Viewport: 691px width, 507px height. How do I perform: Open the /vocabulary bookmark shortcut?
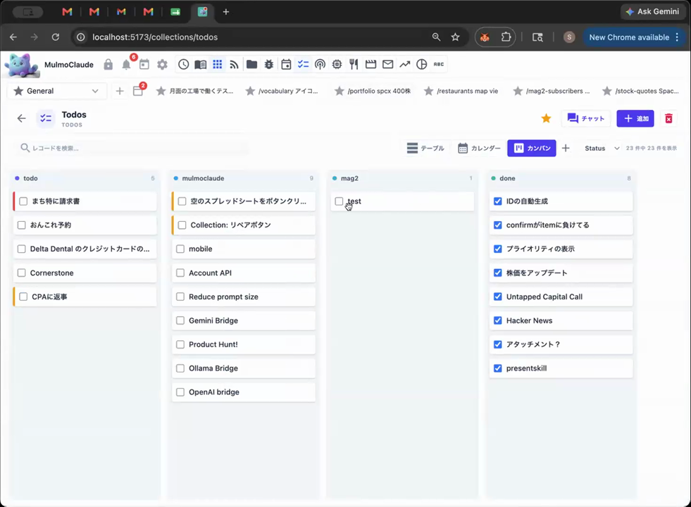(282, 91)
